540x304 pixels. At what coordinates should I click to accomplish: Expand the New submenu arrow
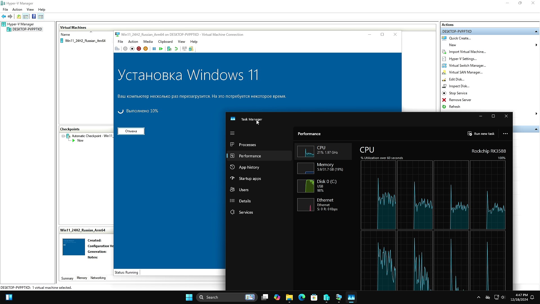click(x=536, y=45)
